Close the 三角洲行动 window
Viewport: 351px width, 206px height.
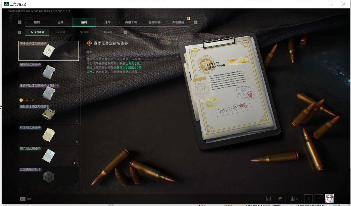click(344, 4)
